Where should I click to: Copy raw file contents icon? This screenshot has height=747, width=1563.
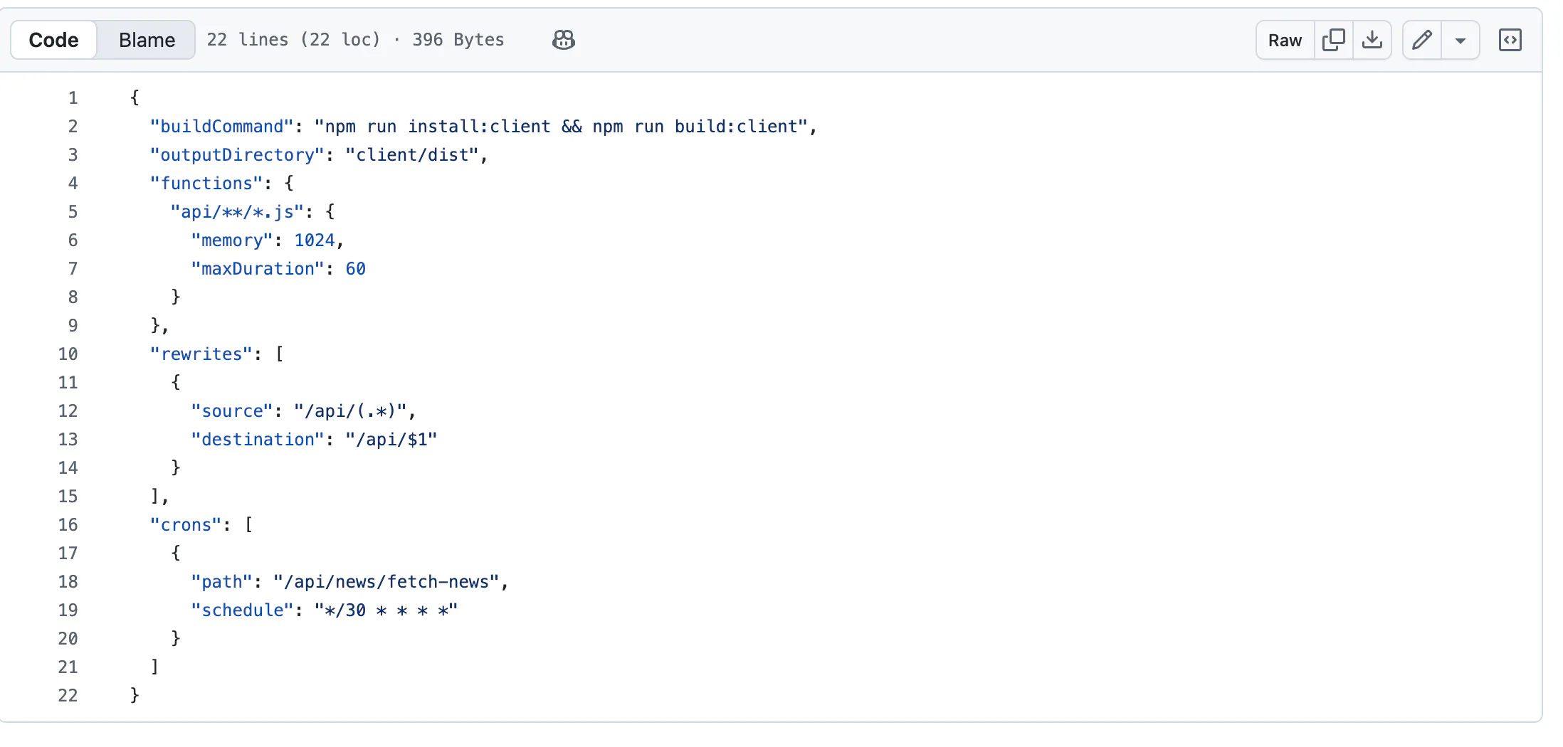click(1333, 40)
